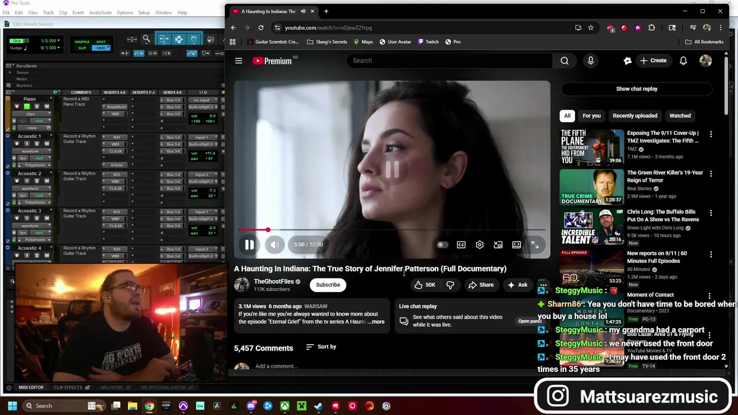The height and width of the screenshot is (415, 738).
Task: Reload the Chrome page
Action: 261,28
